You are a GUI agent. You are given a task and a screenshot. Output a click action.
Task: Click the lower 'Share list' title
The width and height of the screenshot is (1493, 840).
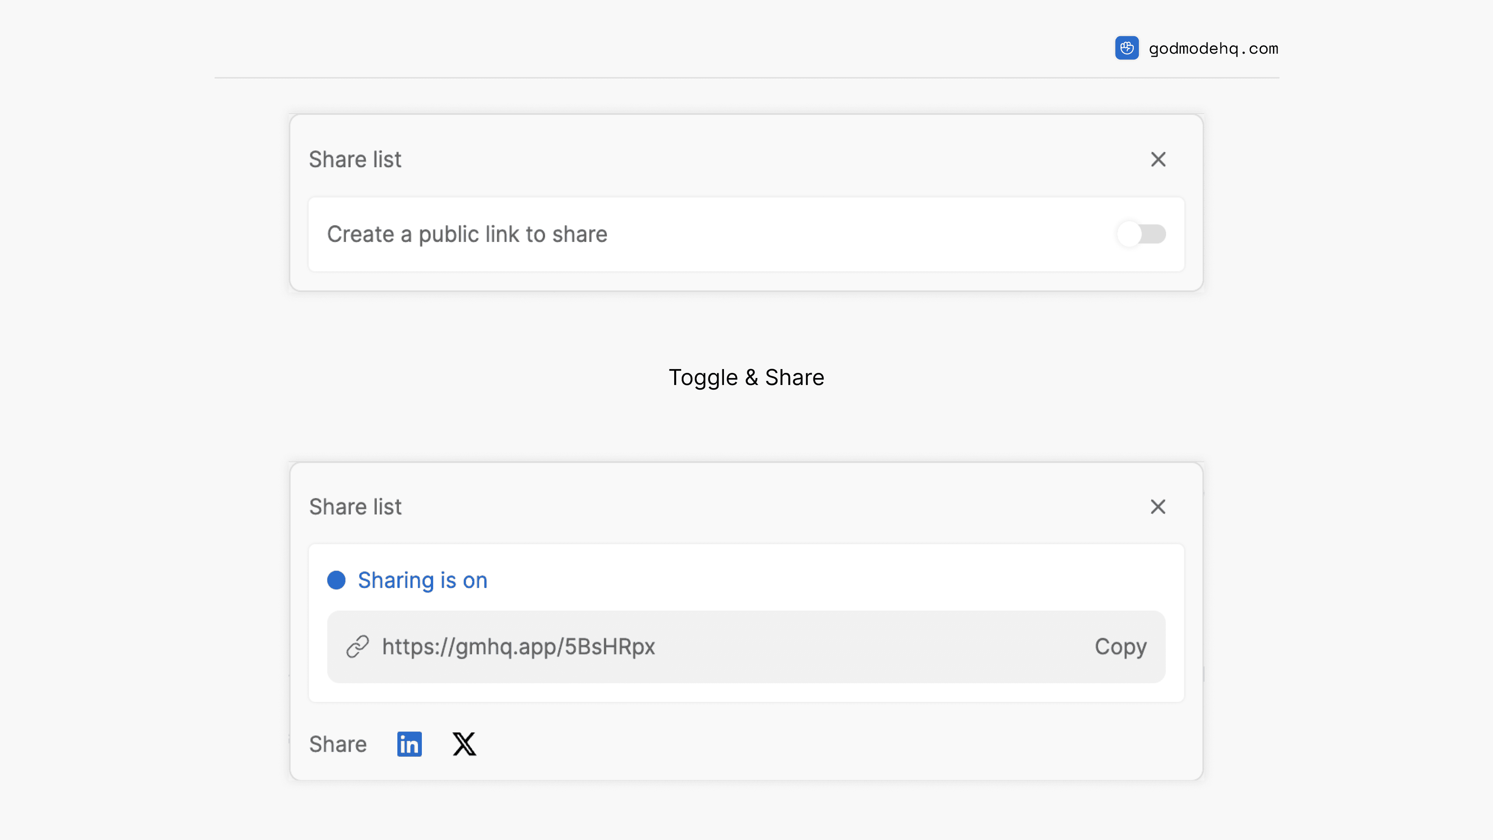(x=355, y=507)
